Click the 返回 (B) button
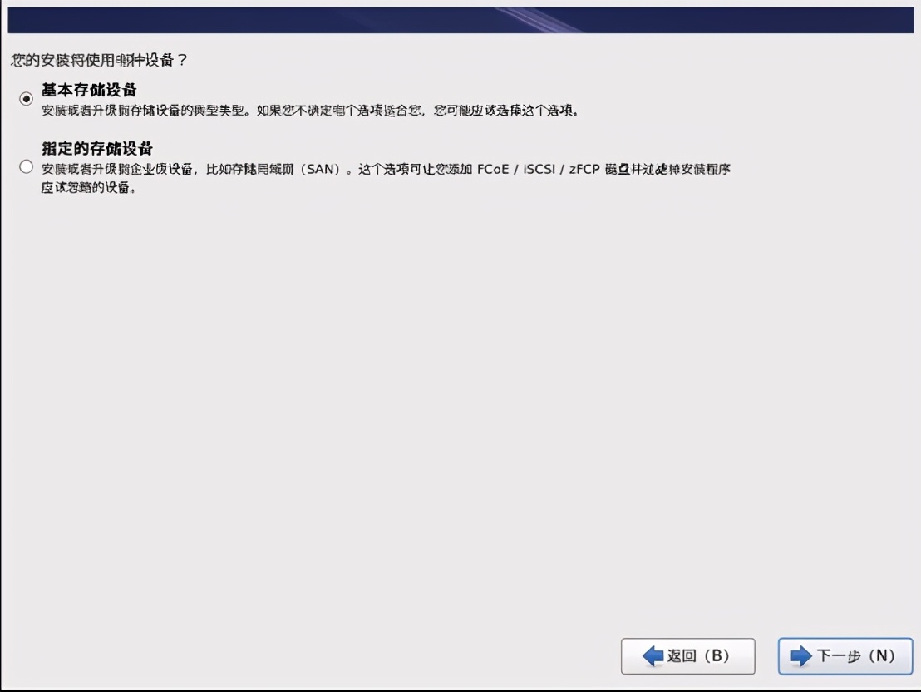Screen dimensions: 921x692 [x=687, y=655]
